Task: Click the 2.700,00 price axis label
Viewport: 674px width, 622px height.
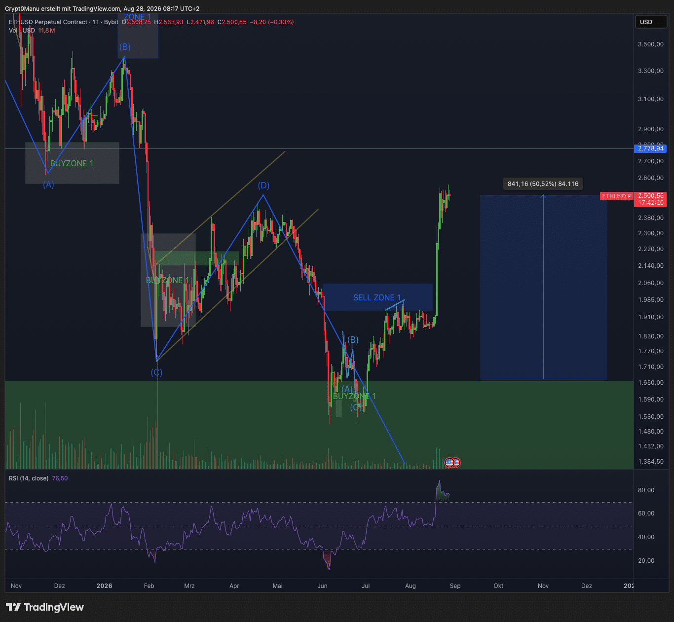Action: [651, 161]
